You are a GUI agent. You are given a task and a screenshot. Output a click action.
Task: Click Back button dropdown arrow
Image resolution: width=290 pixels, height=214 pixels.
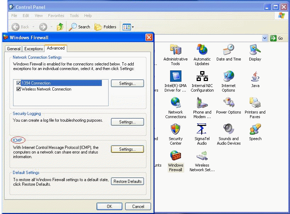33,27
